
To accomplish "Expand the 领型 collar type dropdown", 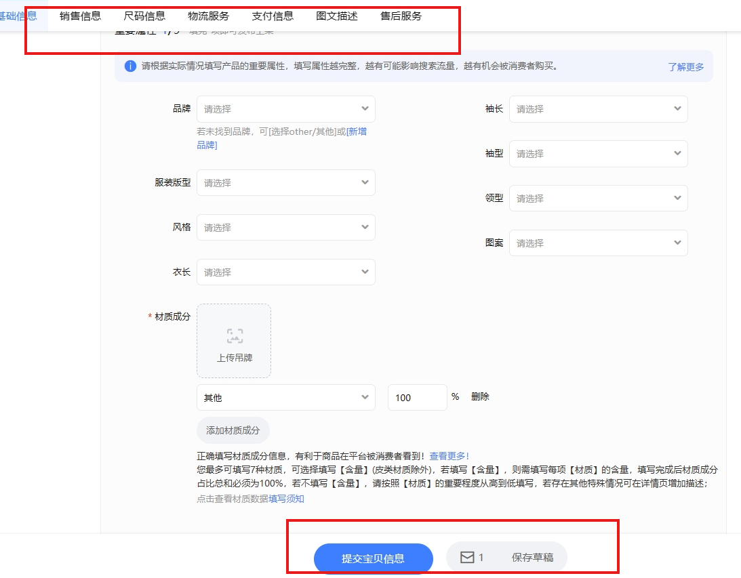I will (598, 199).
